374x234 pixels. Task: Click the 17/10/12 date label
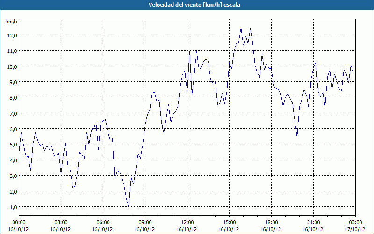pos(355,229)
